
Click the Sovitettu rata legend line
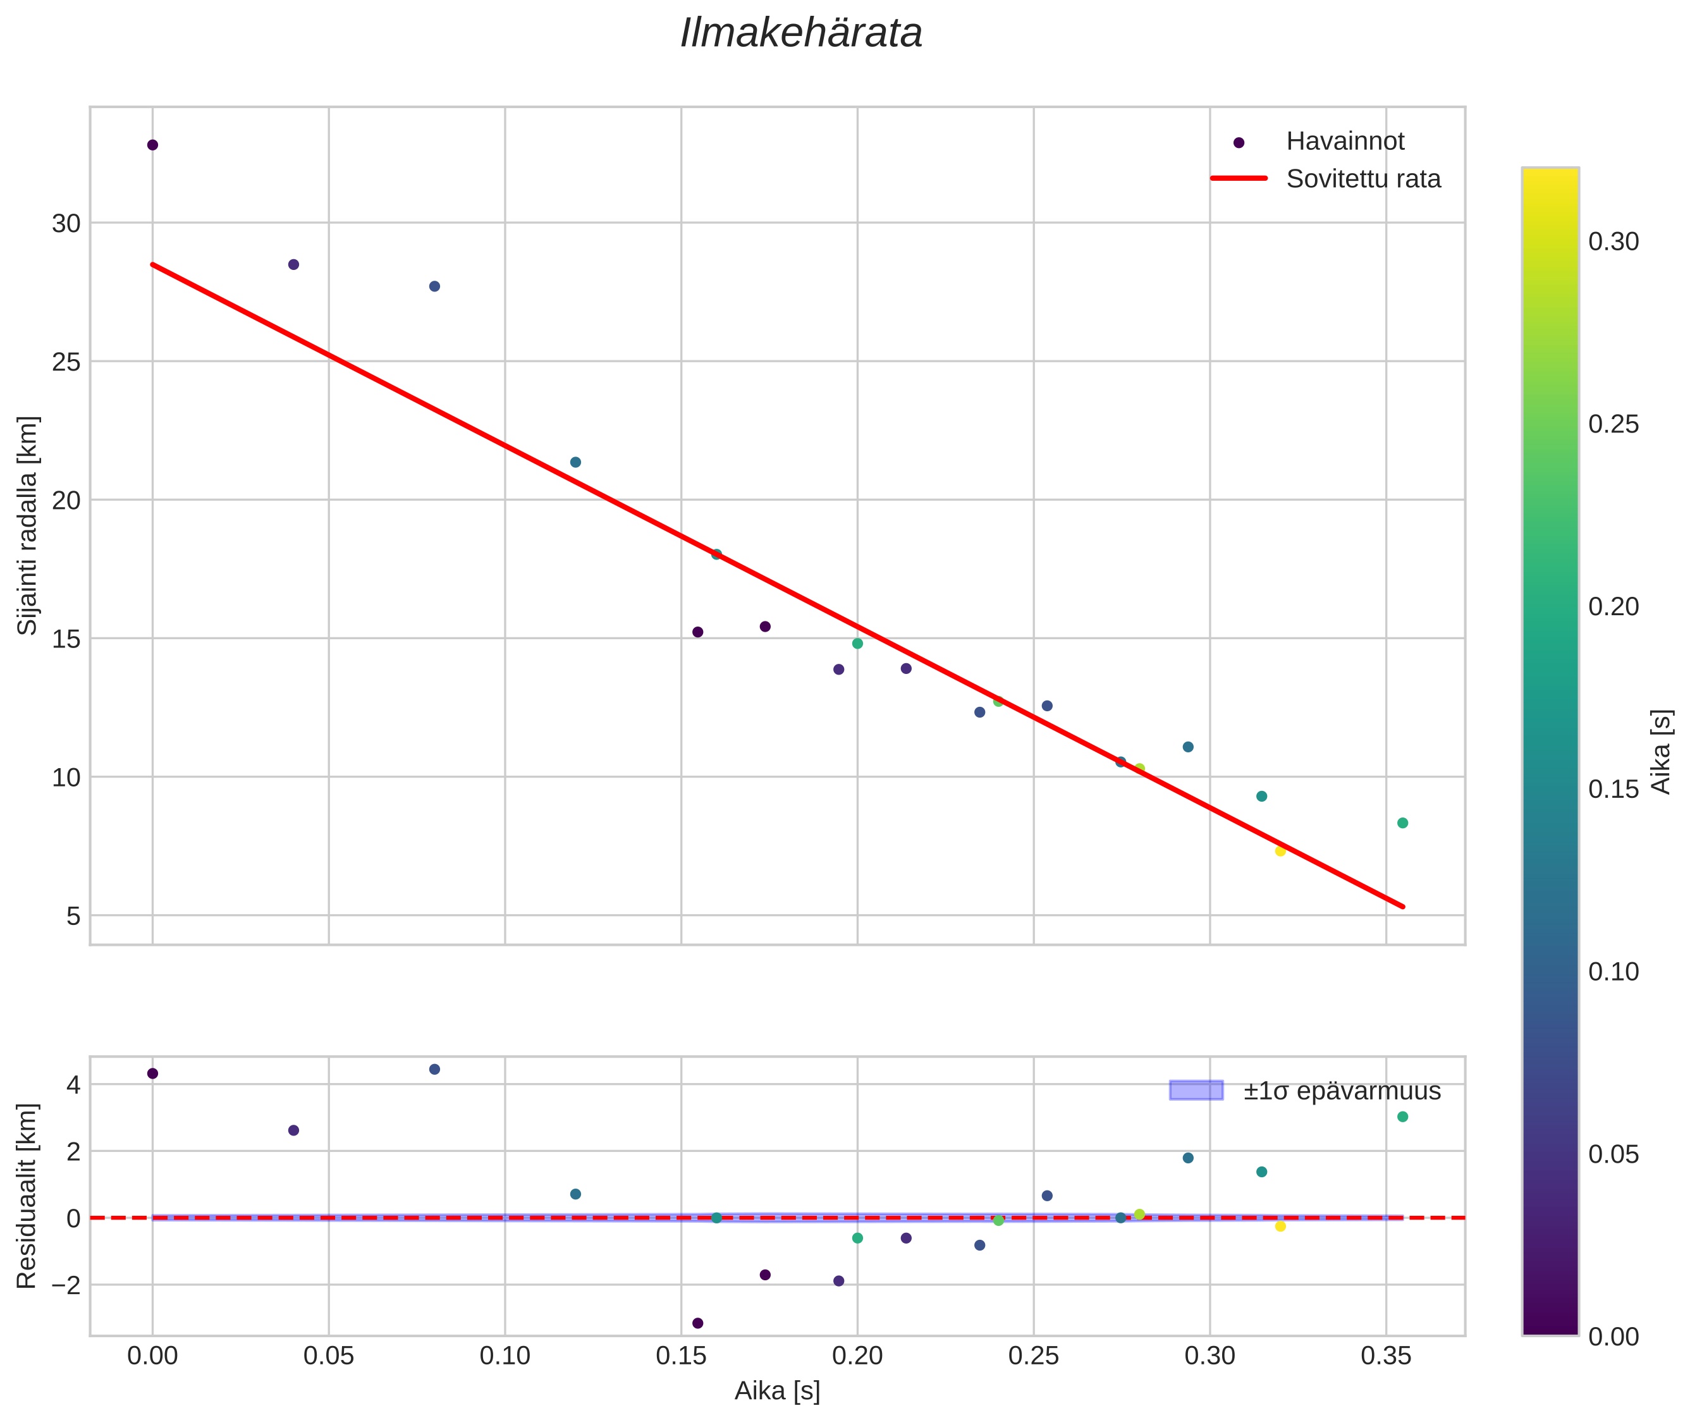[x=1239, y=179]
